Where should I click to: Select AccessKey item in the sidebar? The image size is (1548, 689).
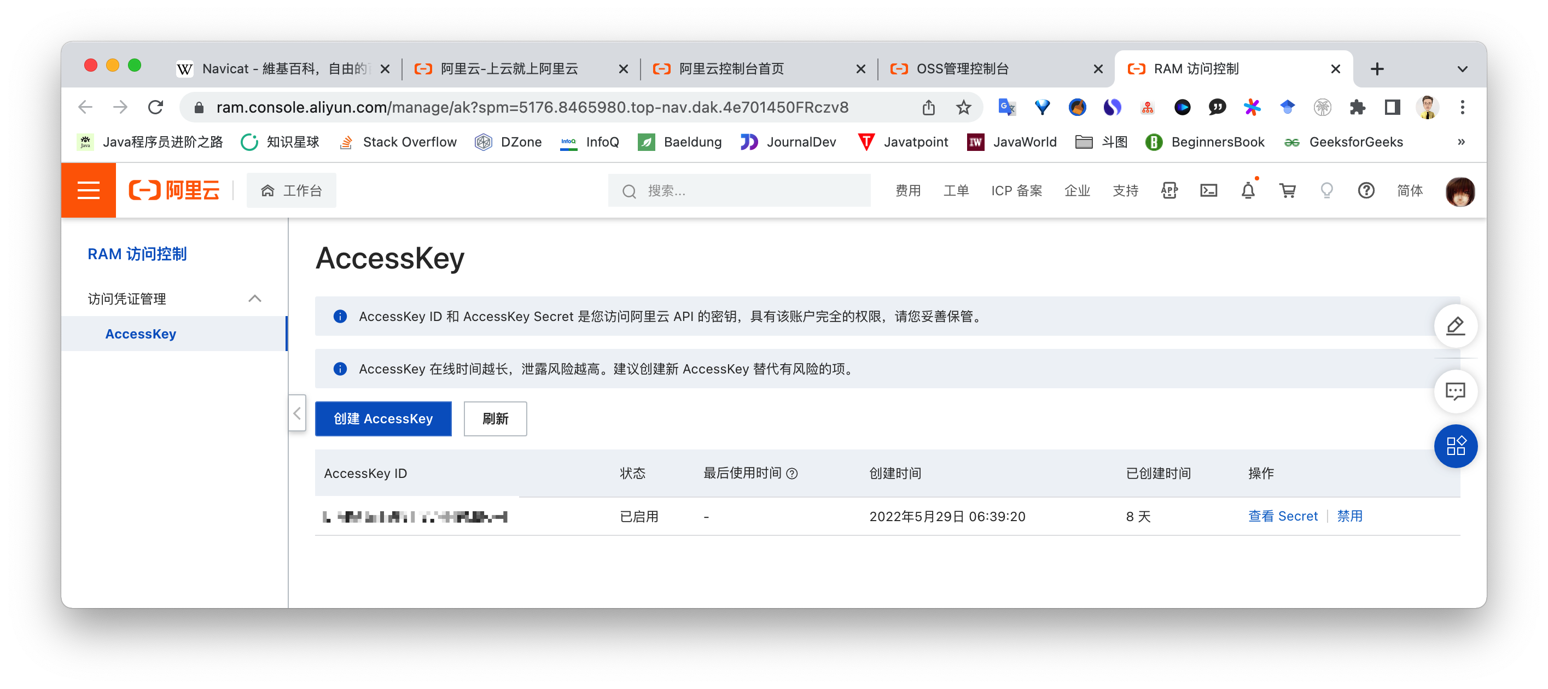(141, 334)
